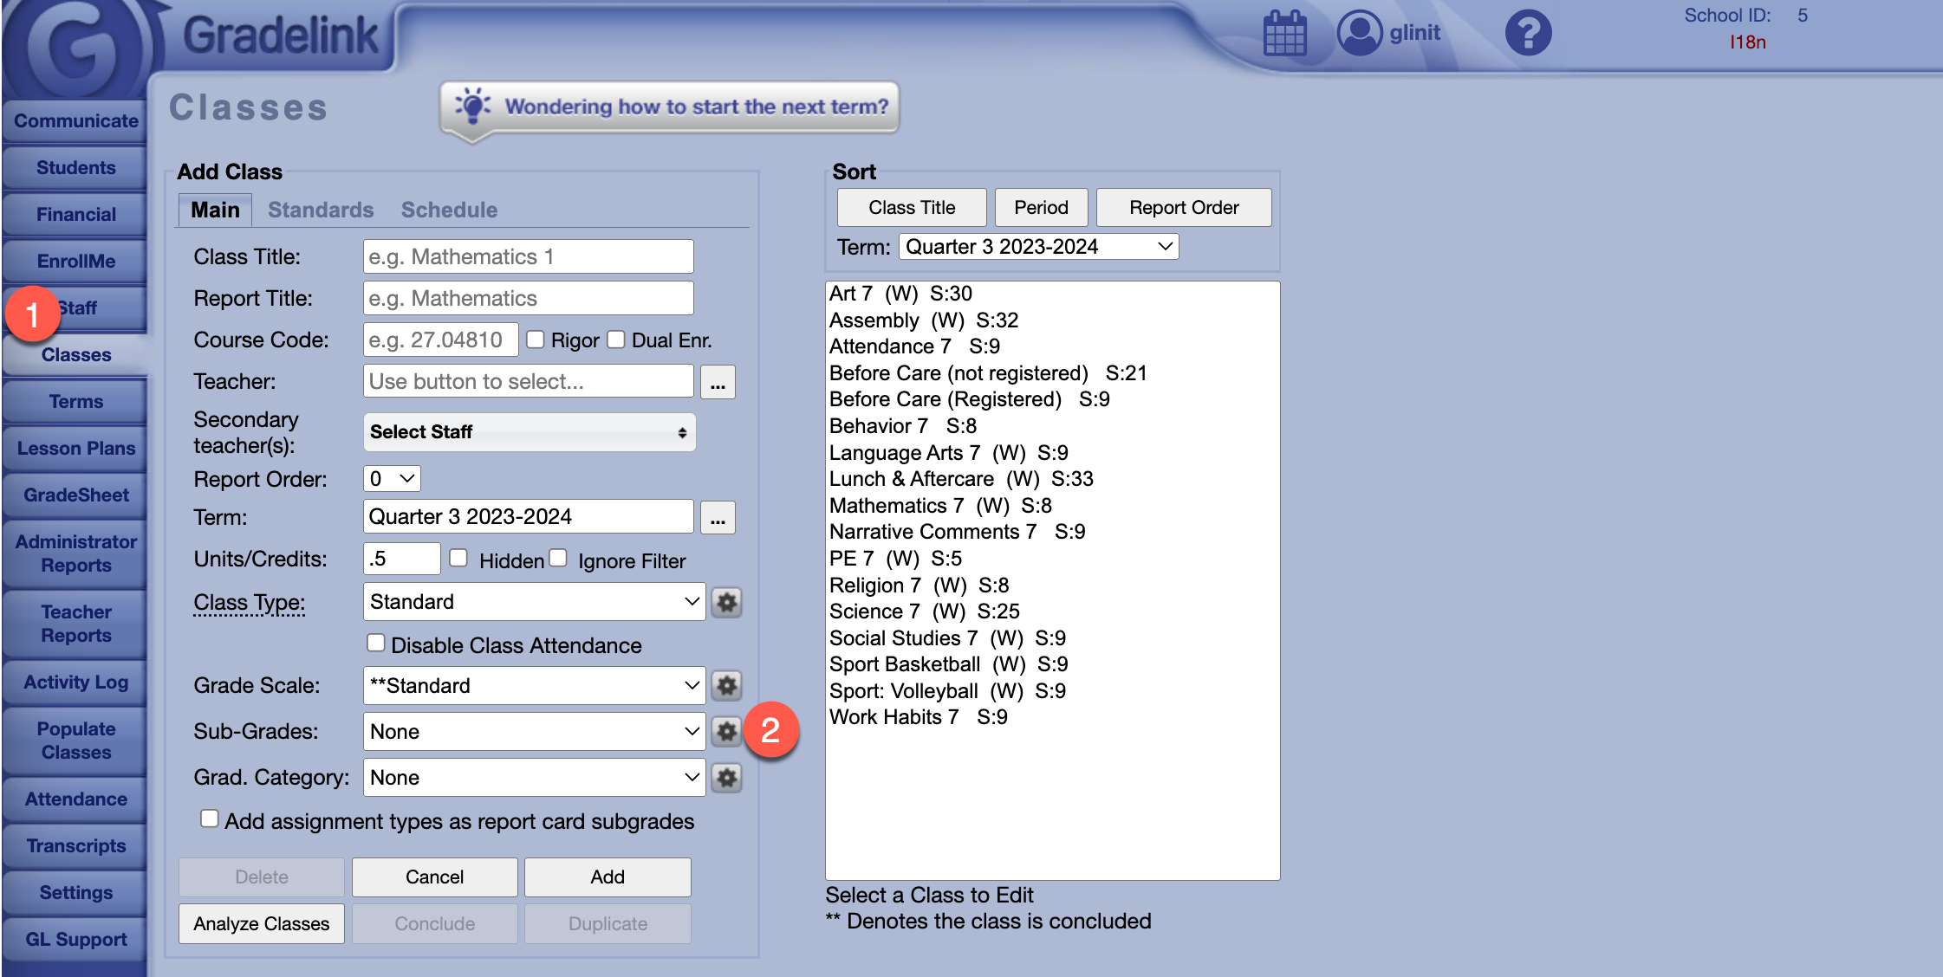Open the help question mark icon

point(1528,33)
